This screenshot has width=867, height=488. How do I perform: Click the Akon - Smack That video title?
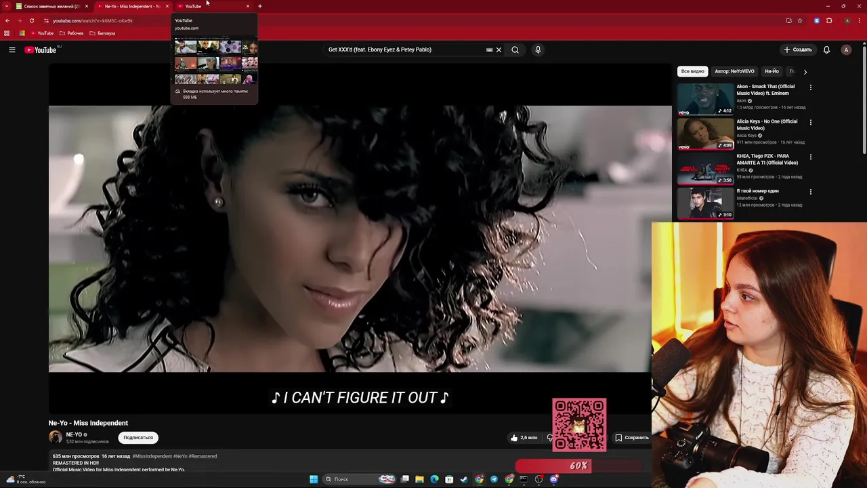766,89
